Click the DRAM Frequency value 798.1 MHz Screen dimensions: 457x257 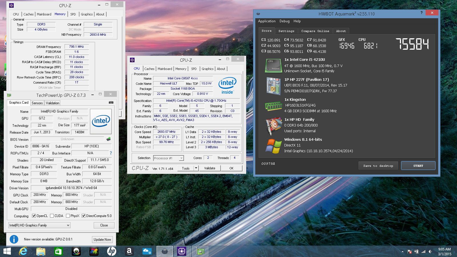(x=77, y=47)
